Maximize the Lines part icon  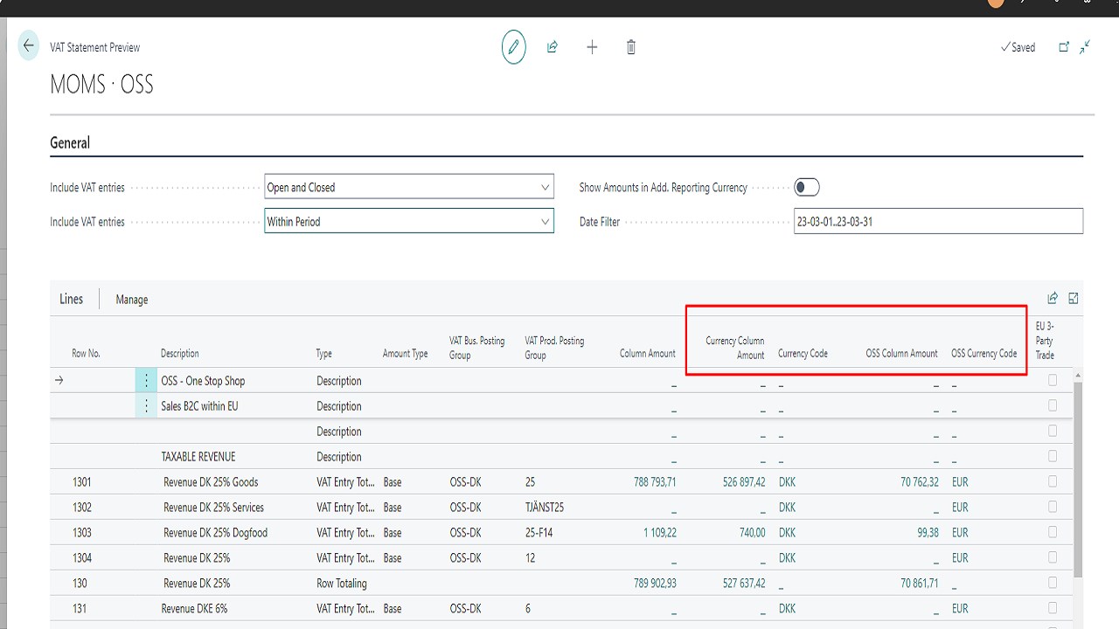tap(1074, 299)
